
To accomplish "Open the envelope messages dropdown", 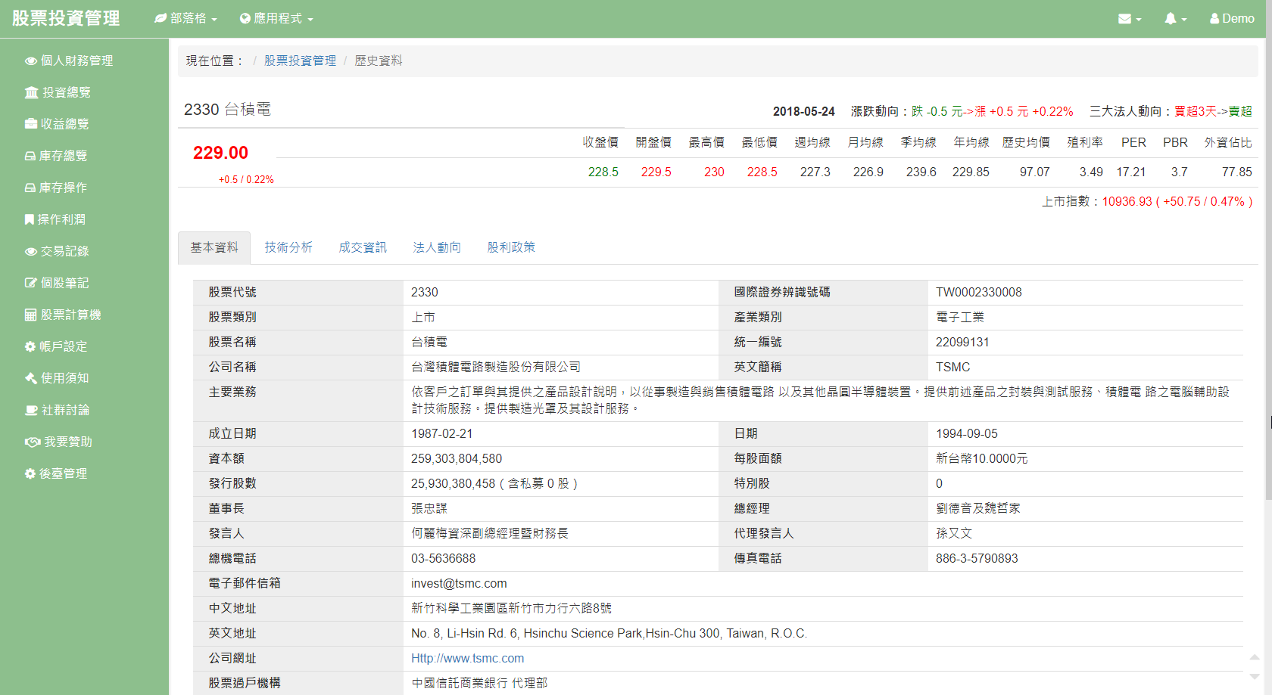I will [x=1129, y=19].
